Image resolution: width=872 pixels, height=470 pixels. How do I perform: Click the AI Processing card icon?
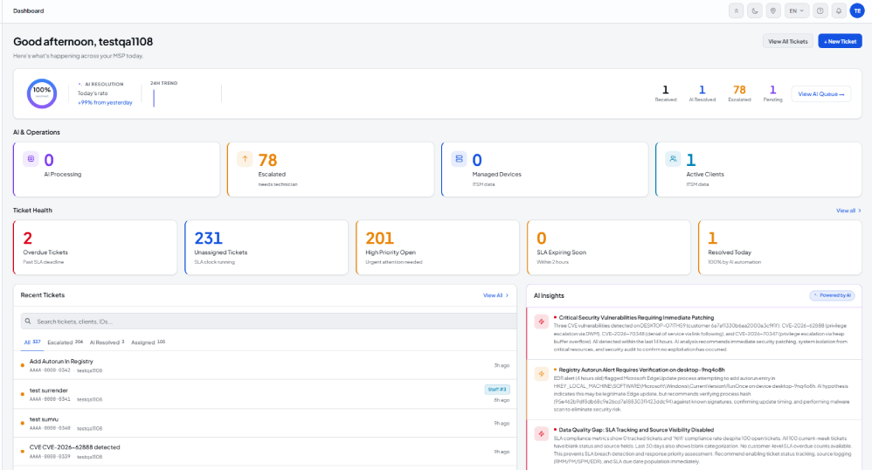click(31, 159)
